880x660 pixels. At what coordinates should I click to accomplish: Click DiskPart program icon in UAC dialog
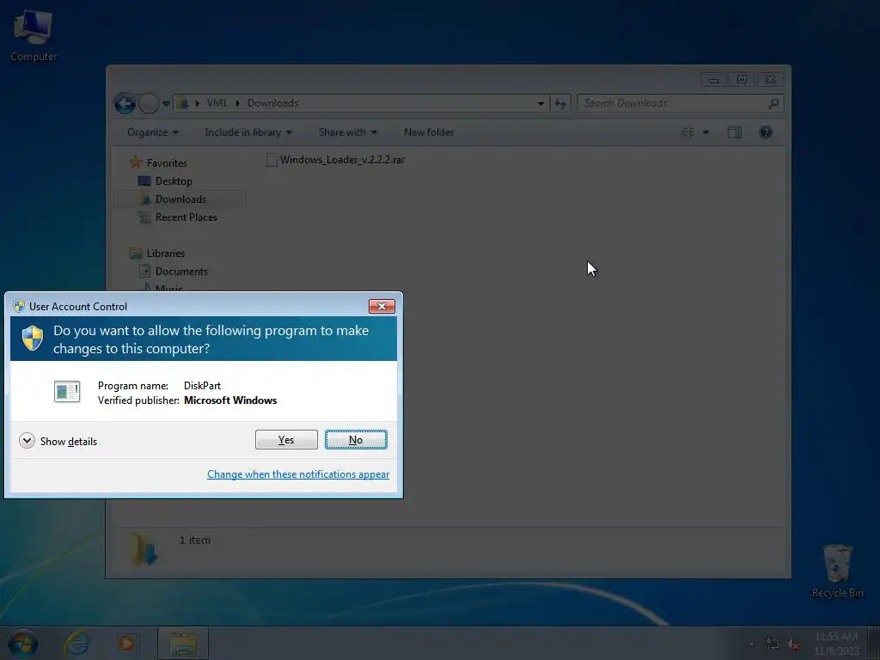(x=67, y=392)
